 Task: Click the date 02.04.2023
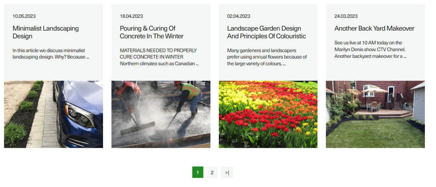coord(238,17)
